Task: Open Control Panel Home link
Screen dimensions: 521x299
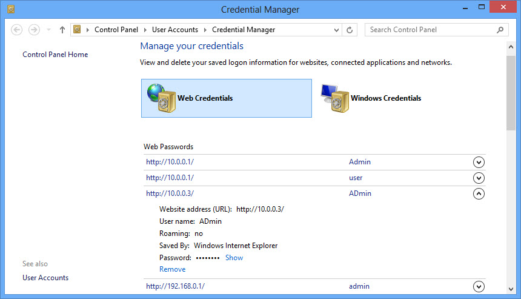Action: (55, 55)
